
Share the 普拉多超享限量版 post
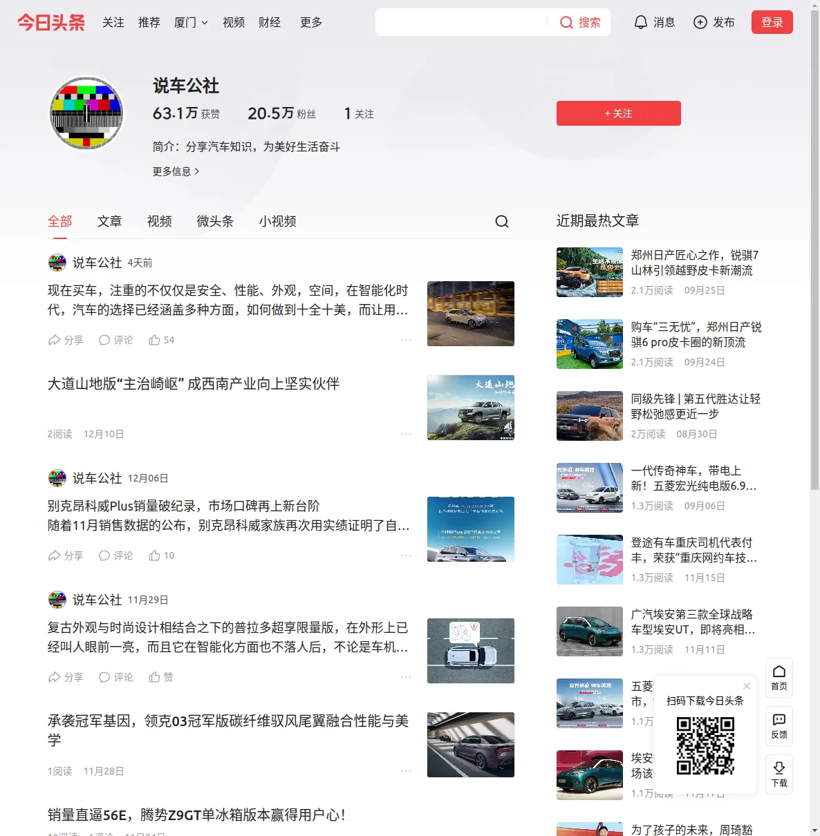66,677
